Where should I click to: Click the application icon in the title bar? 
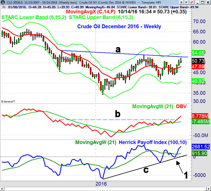[x=3, y=2]
